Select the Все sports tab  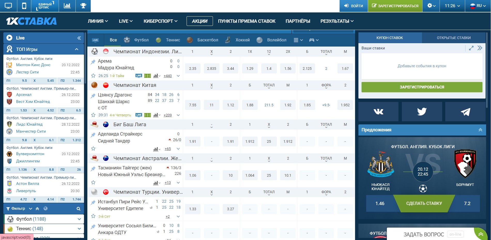tap(113, 40)
